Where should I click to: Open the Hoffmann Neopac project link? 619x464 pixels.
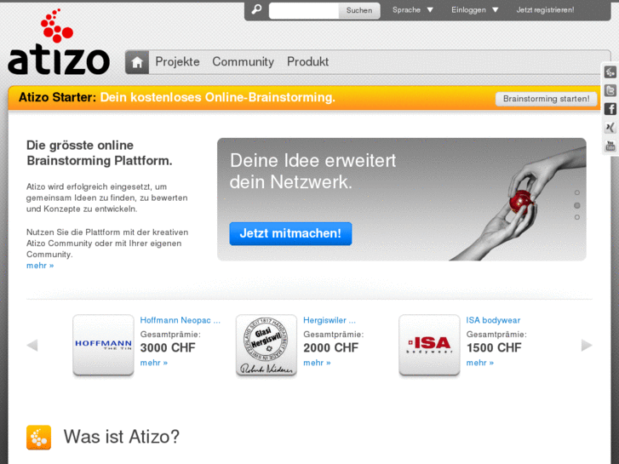click(x=181, y=320)
